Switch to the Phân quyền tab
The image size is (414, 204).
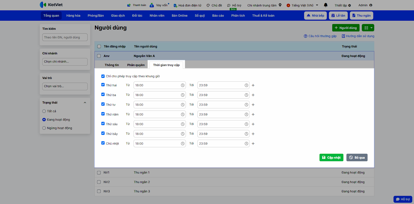tap(136, 65)
